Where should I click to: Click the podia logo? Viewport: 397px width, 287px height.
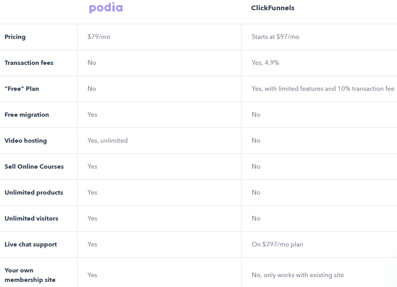[x=106, y=7]
